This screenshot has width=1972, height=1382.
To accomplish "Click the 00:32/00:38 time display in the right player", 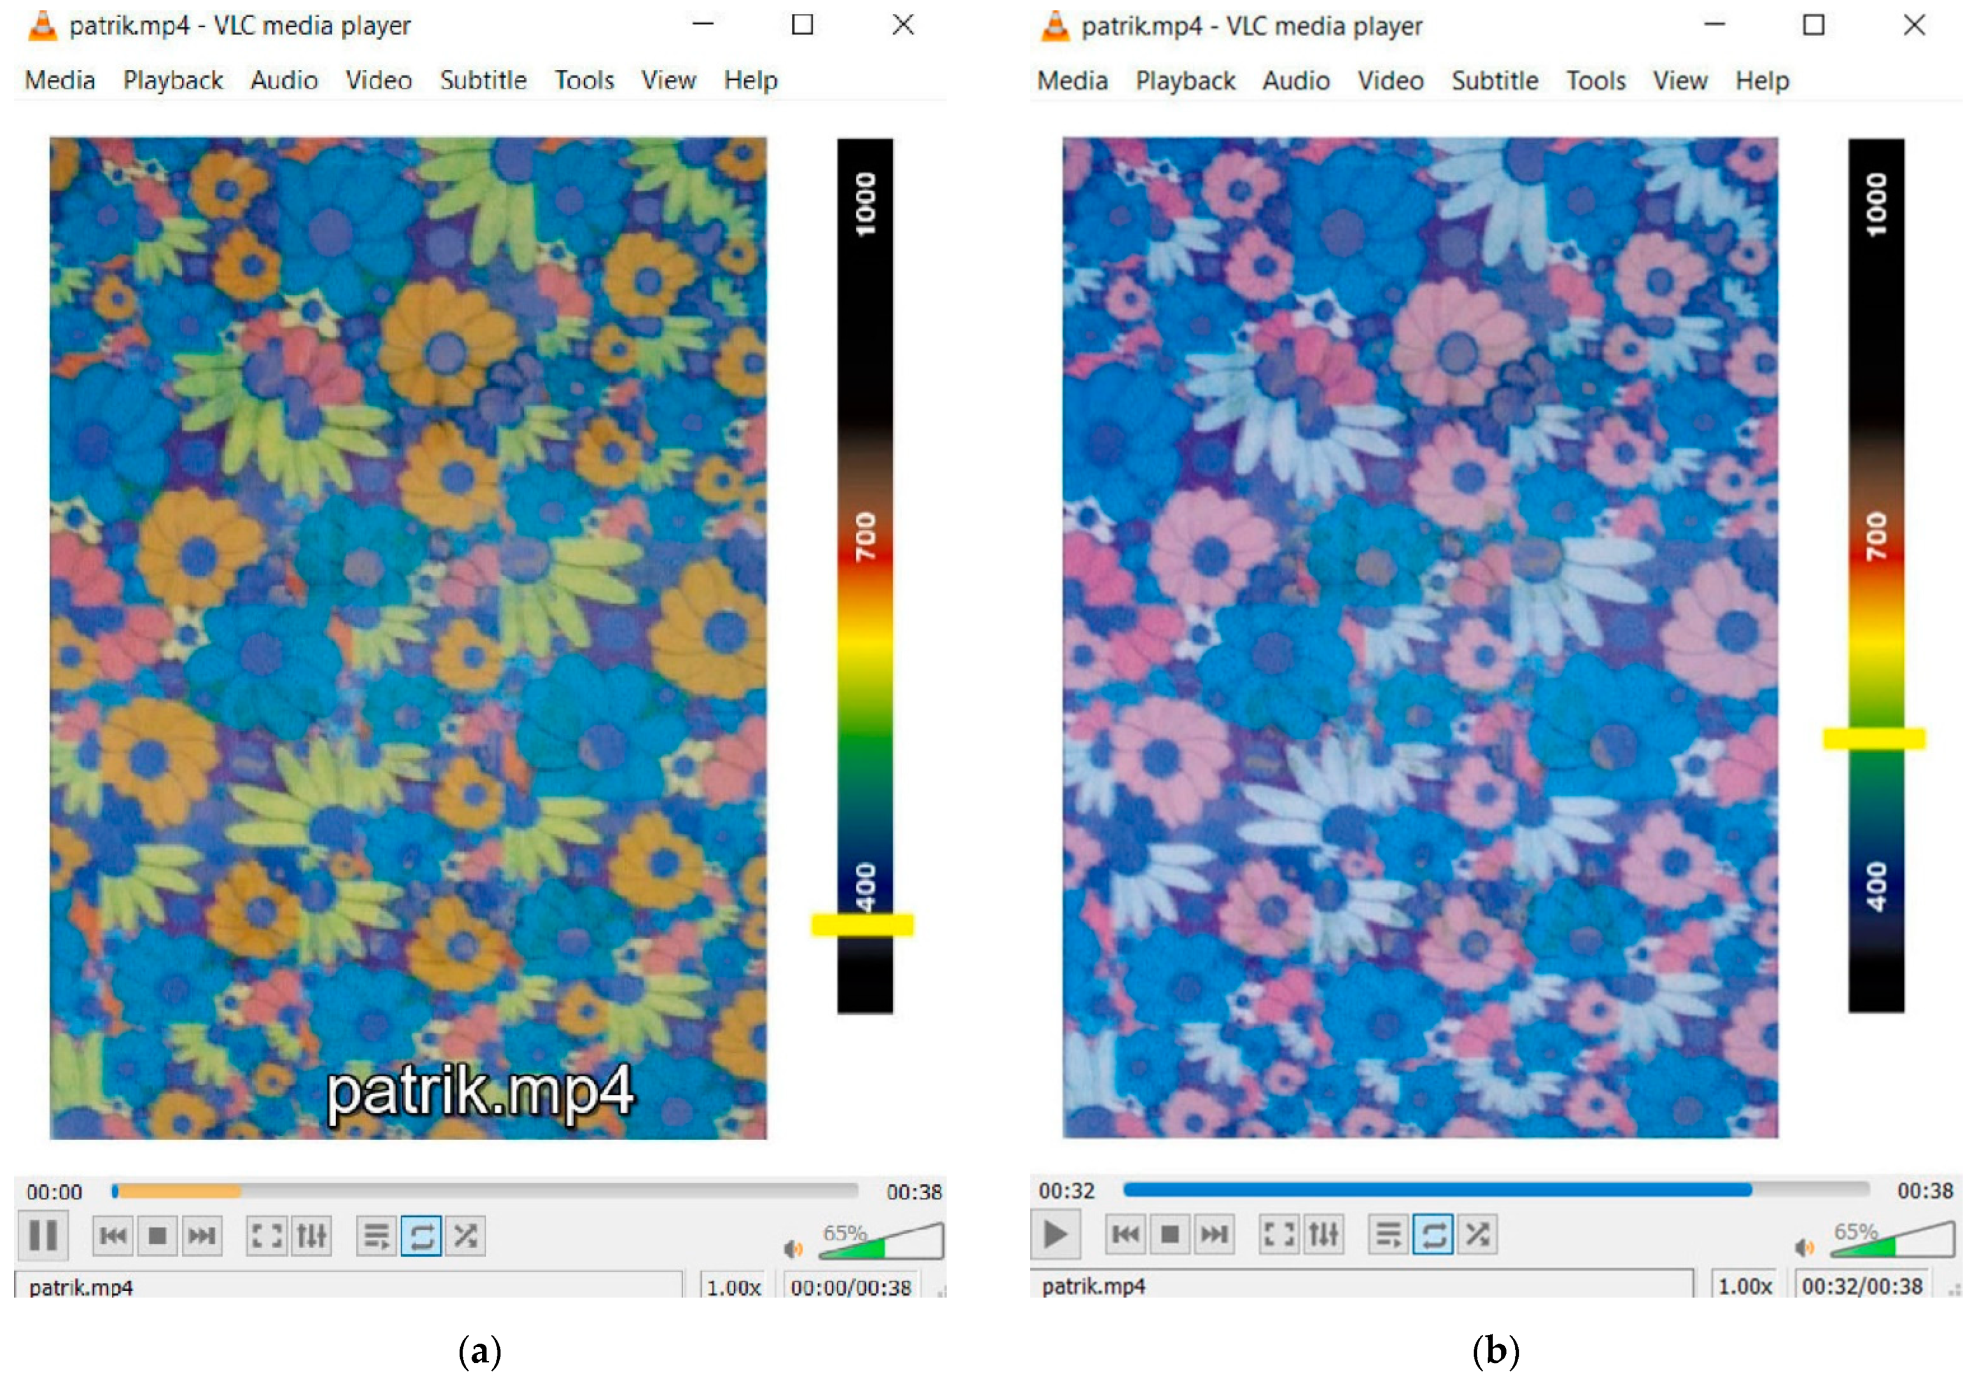I will (x=1862, y=1286).
